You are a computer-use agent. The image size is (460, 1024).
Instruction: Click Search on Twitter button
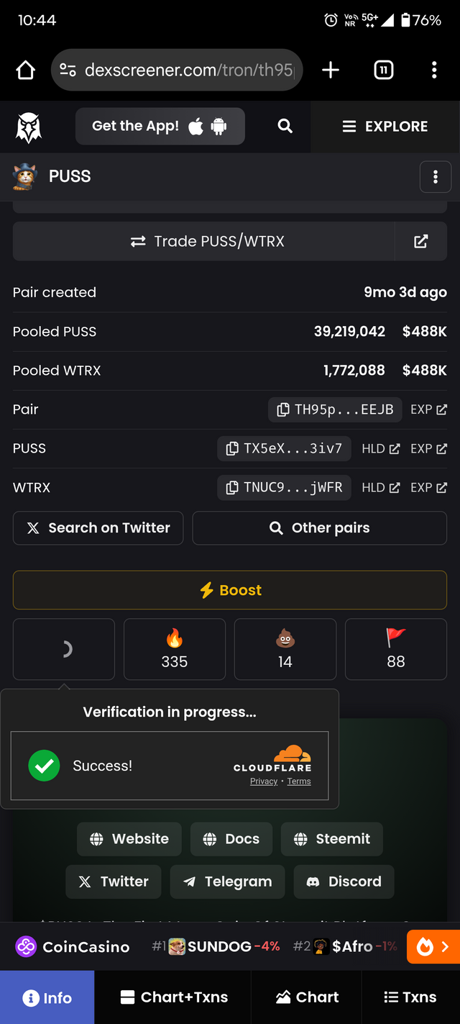(98, 528)
